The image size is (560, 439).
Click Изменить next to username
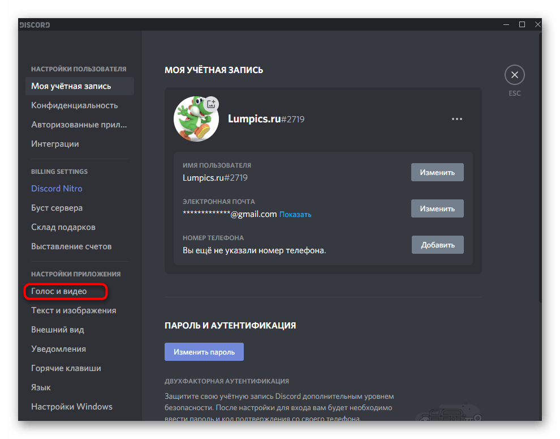pos(437,172)
